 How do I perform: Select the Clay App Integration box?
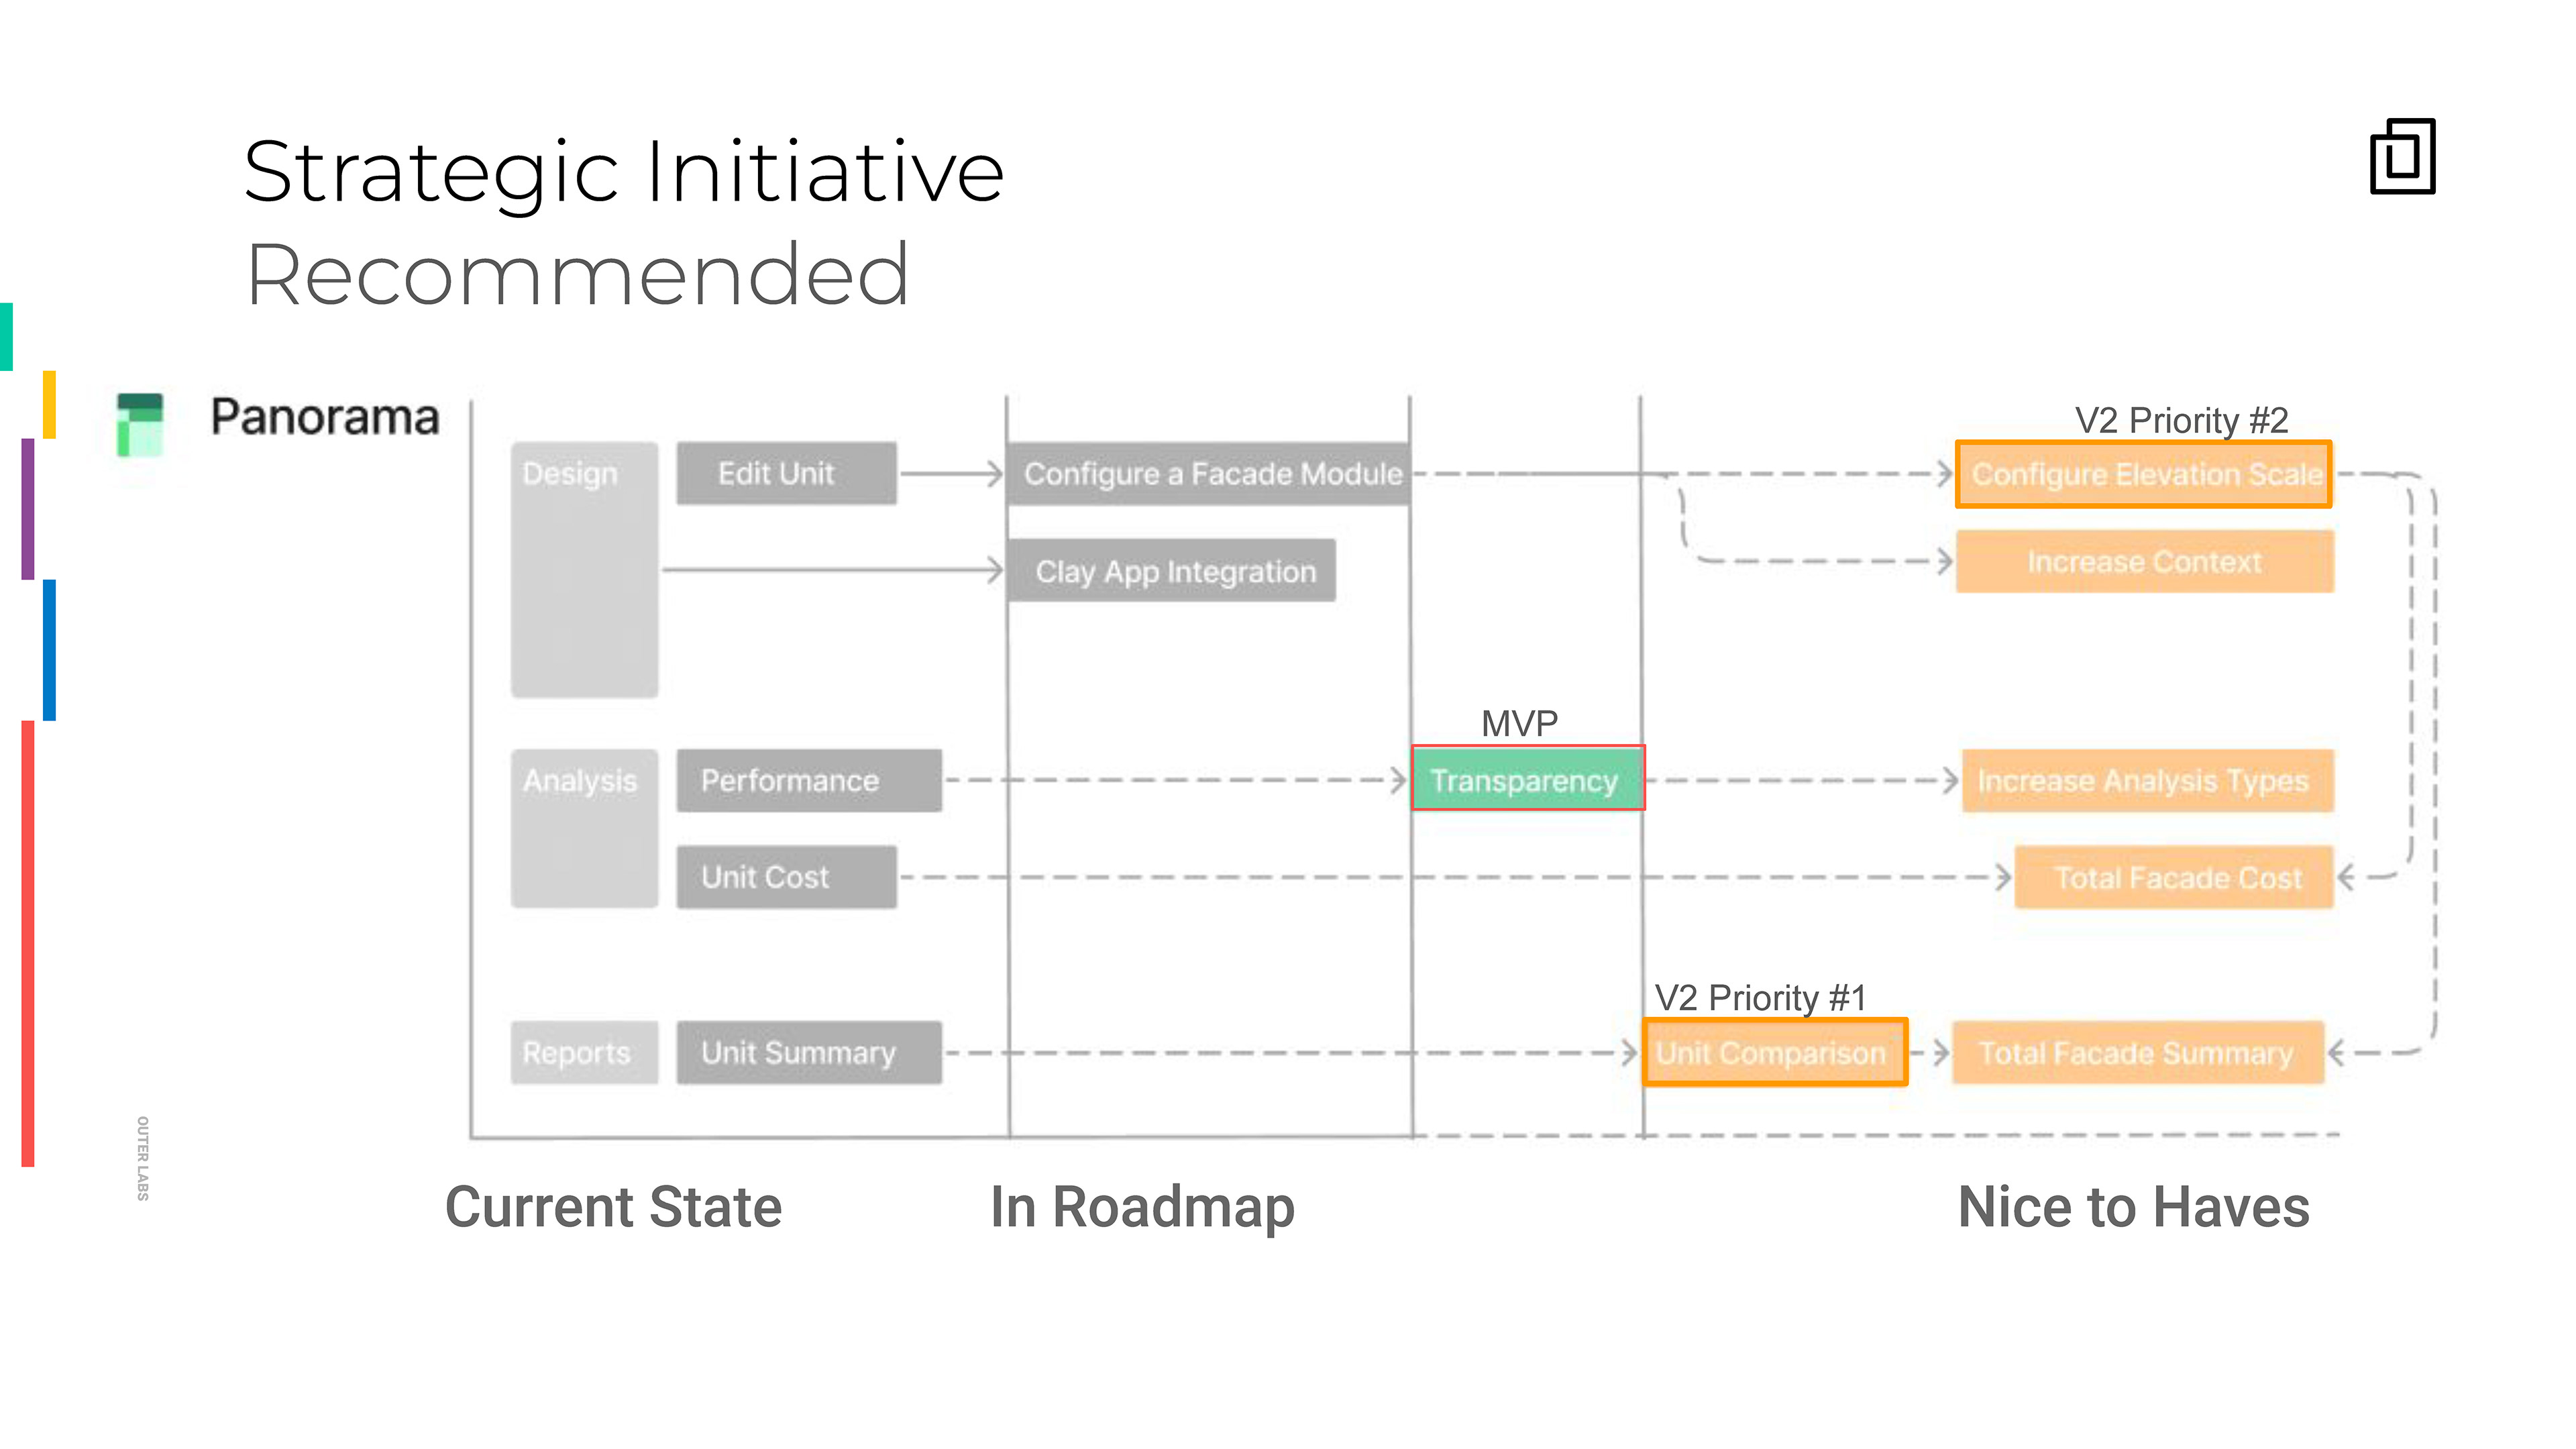pos(1171,571)
